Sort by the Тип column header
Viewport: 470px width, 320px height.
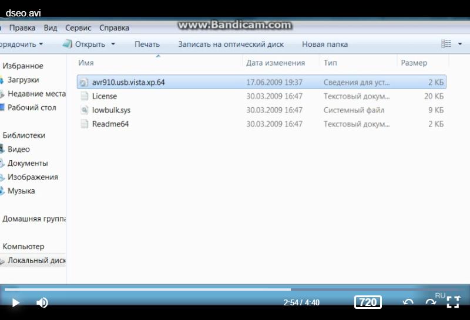click(x=330, y=63)
